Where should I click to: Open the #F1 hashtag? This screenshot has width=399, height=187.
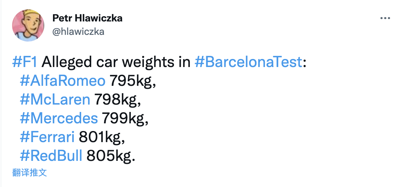[x=26, y=62]
